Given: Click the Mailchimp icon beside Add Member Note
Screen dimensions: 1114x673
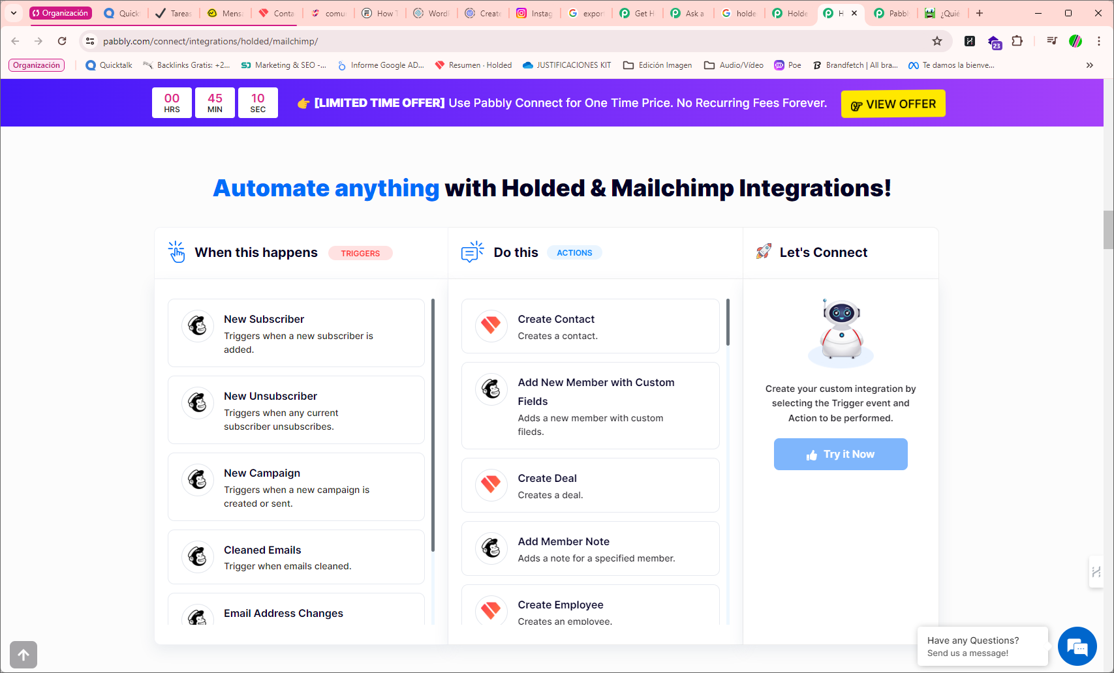Looking at the screenshot, I should click(491, 548).
